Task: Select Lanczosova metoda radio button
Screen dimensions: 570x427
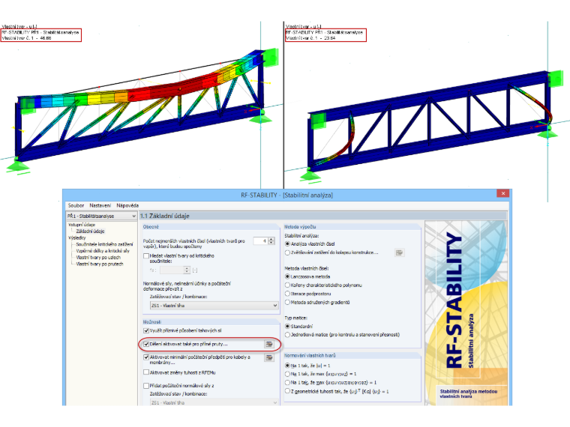Action: [x=287, y=276]
